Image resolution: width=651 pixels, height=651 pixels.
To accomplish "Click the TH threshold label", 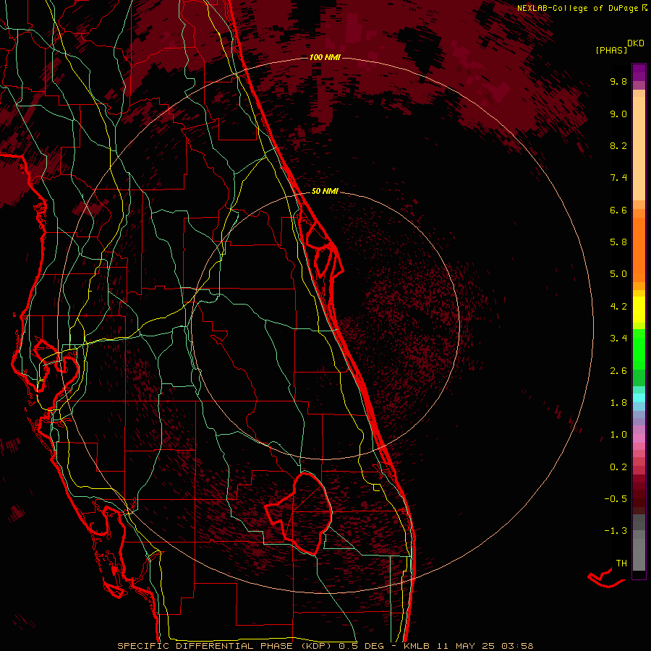I will (621, 563).
